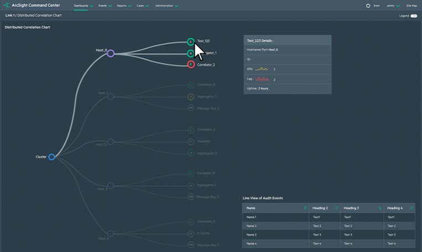The image size is (422, 252).
Task: Open the Stats gear icon
Action: (x=368, y=6)
